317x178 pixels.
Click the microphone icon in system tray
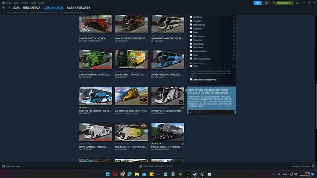279,174
